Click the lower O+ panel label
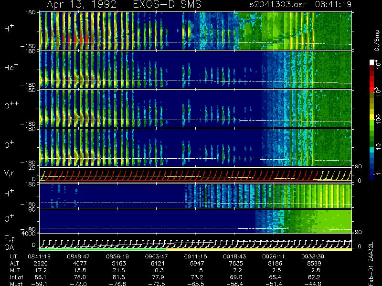This screenshot has width=382, height=286. point(9,218)
